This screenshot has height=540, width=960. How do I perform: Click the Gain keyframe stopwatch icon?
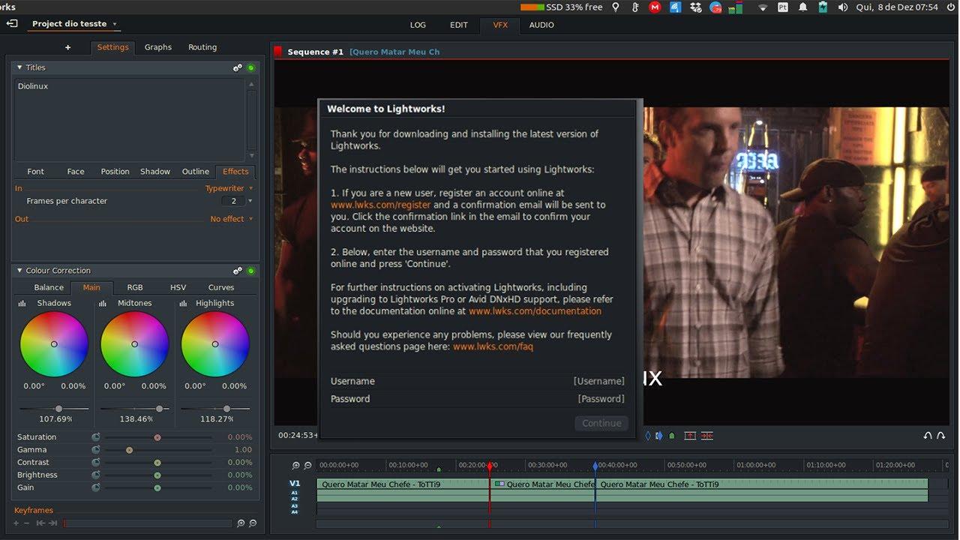[x=96, y=488]
